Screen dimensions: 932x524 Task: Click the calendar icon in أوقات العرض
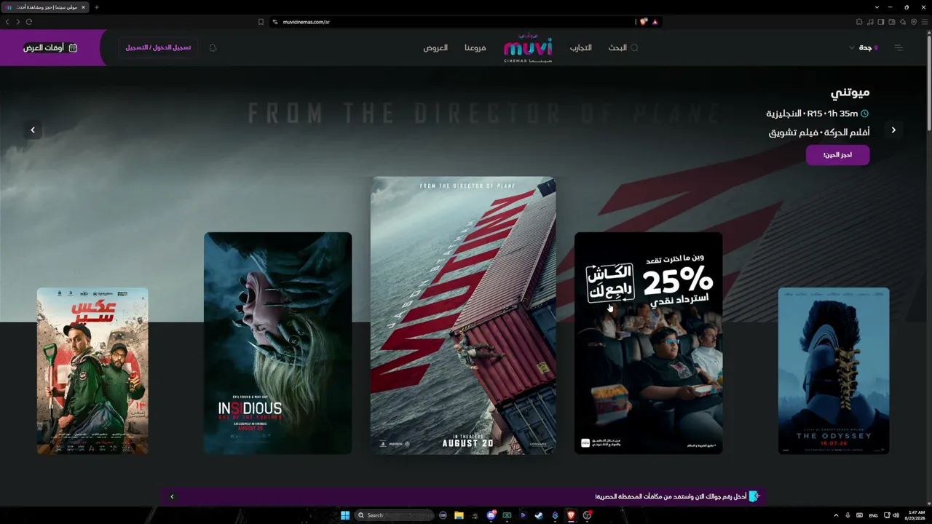73,48
